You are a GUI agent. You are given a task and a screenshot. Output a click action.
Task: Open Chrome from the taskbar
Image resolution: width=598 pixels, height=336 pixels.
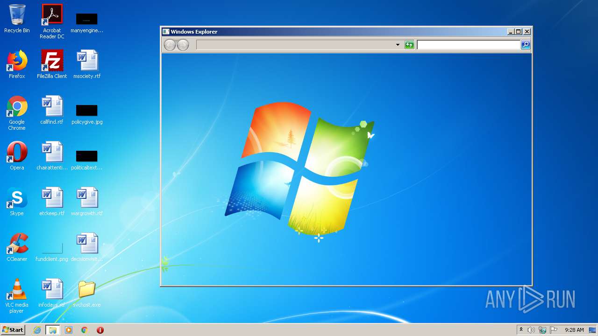coord(85,330)
